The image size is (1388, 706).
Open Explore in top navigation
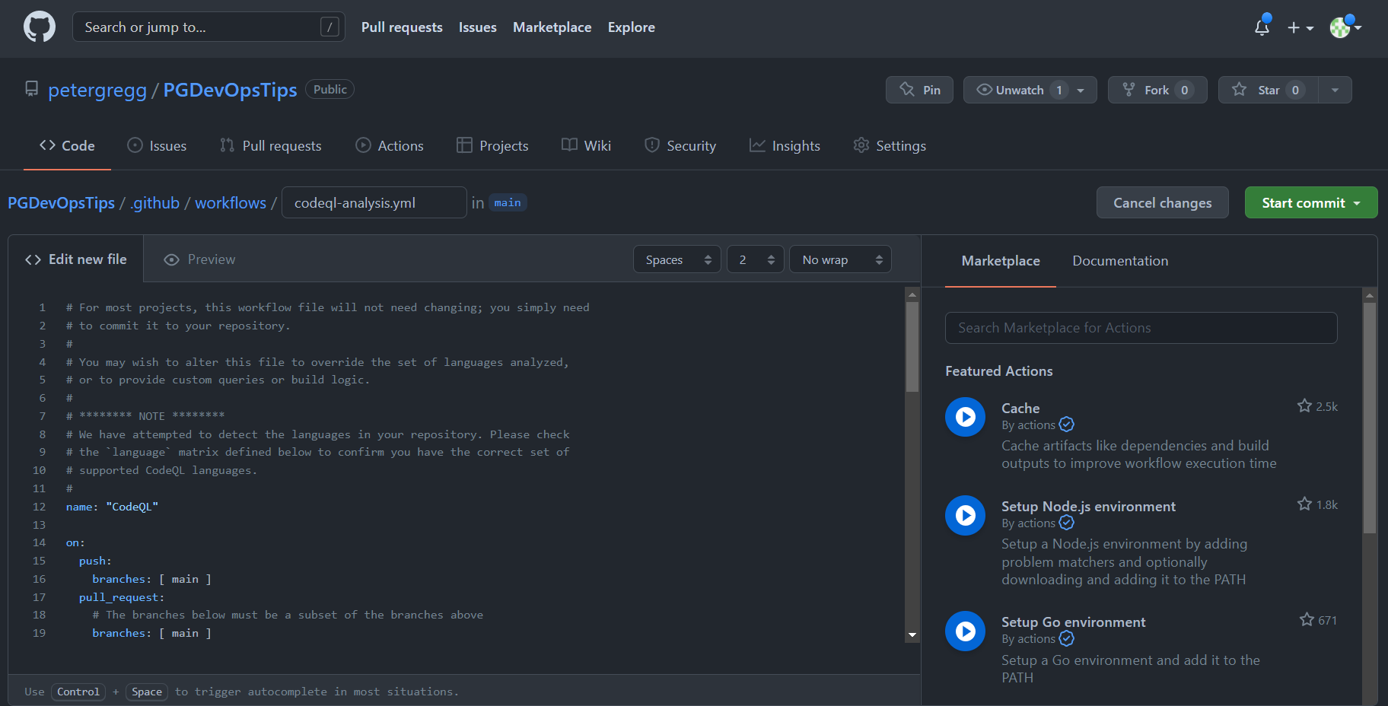[632, 27]
